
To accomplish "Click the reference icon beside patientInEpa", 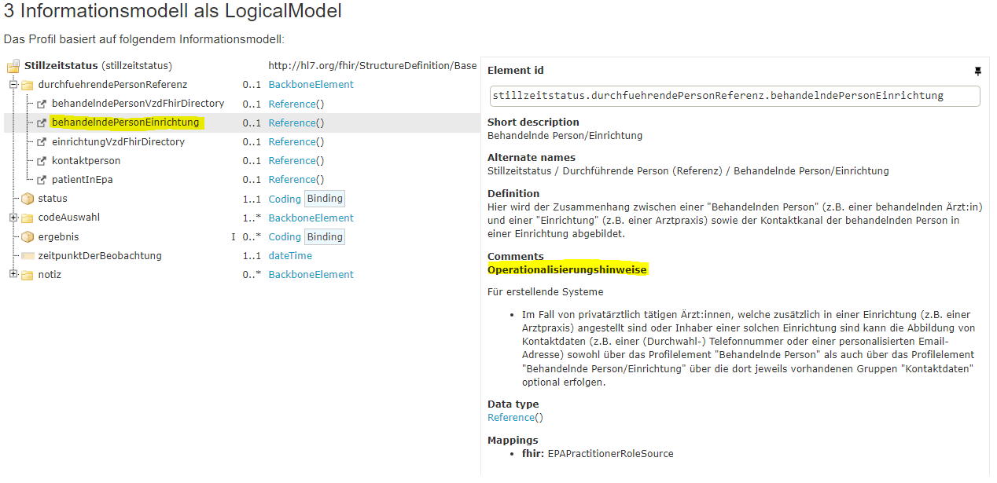I will click(42, 180).
